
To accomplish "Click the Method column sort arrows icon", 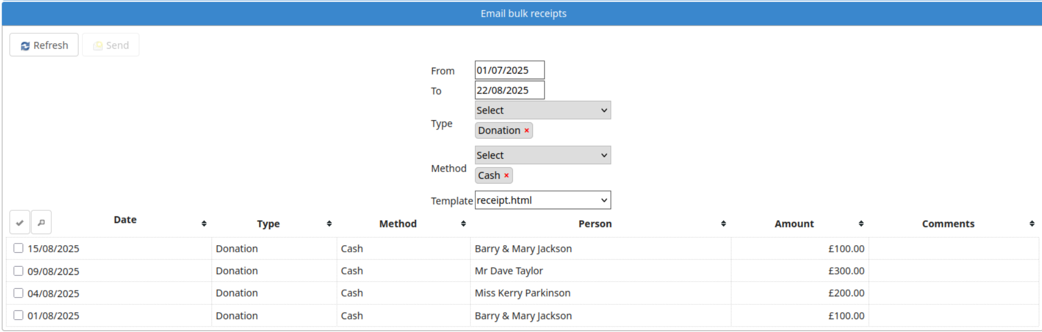I will tap(463, 224).
